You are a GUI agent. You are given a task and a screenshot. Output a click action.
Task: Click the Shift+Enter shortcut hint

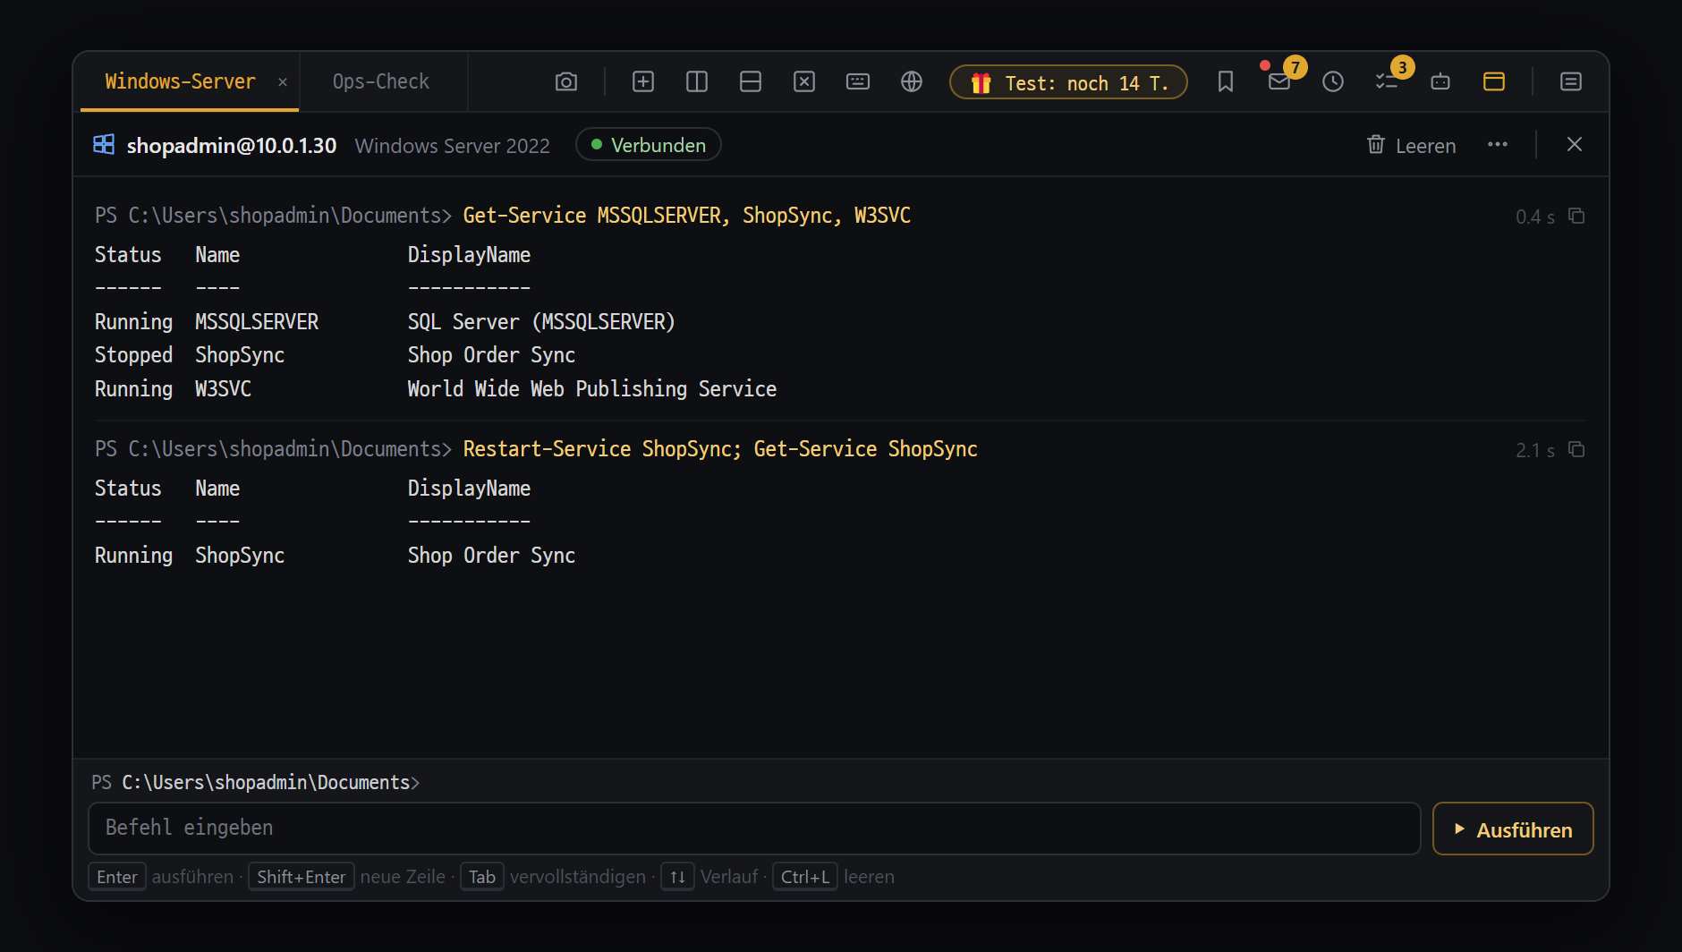pyautogui.click(x=302, y=877)
